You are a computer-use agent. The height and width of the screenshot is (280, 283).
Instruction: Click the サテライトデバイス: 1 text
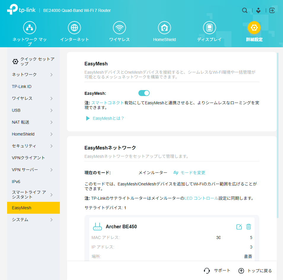[105, 208]
